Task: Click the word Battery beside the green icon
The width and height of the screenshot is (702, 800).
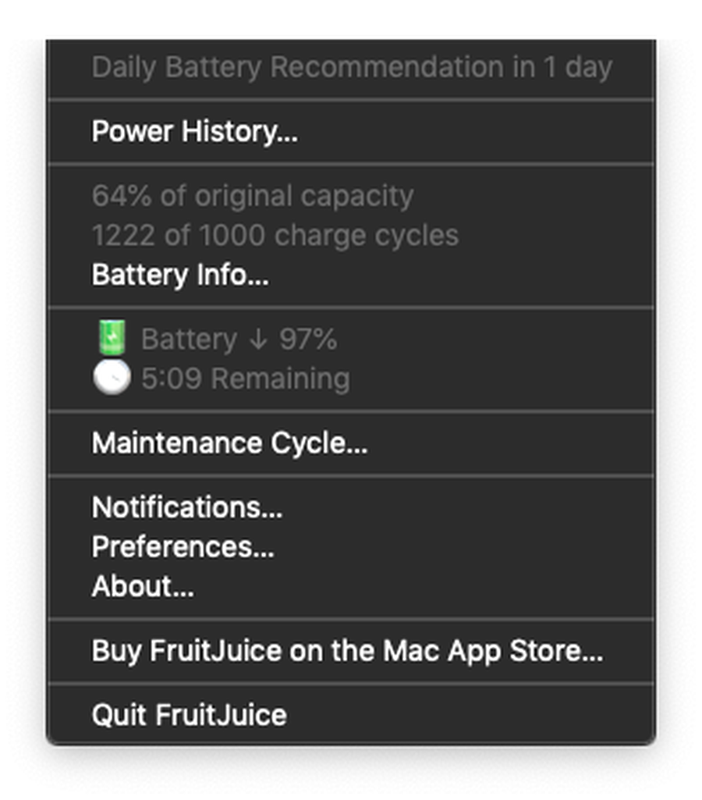Action: 189,340
